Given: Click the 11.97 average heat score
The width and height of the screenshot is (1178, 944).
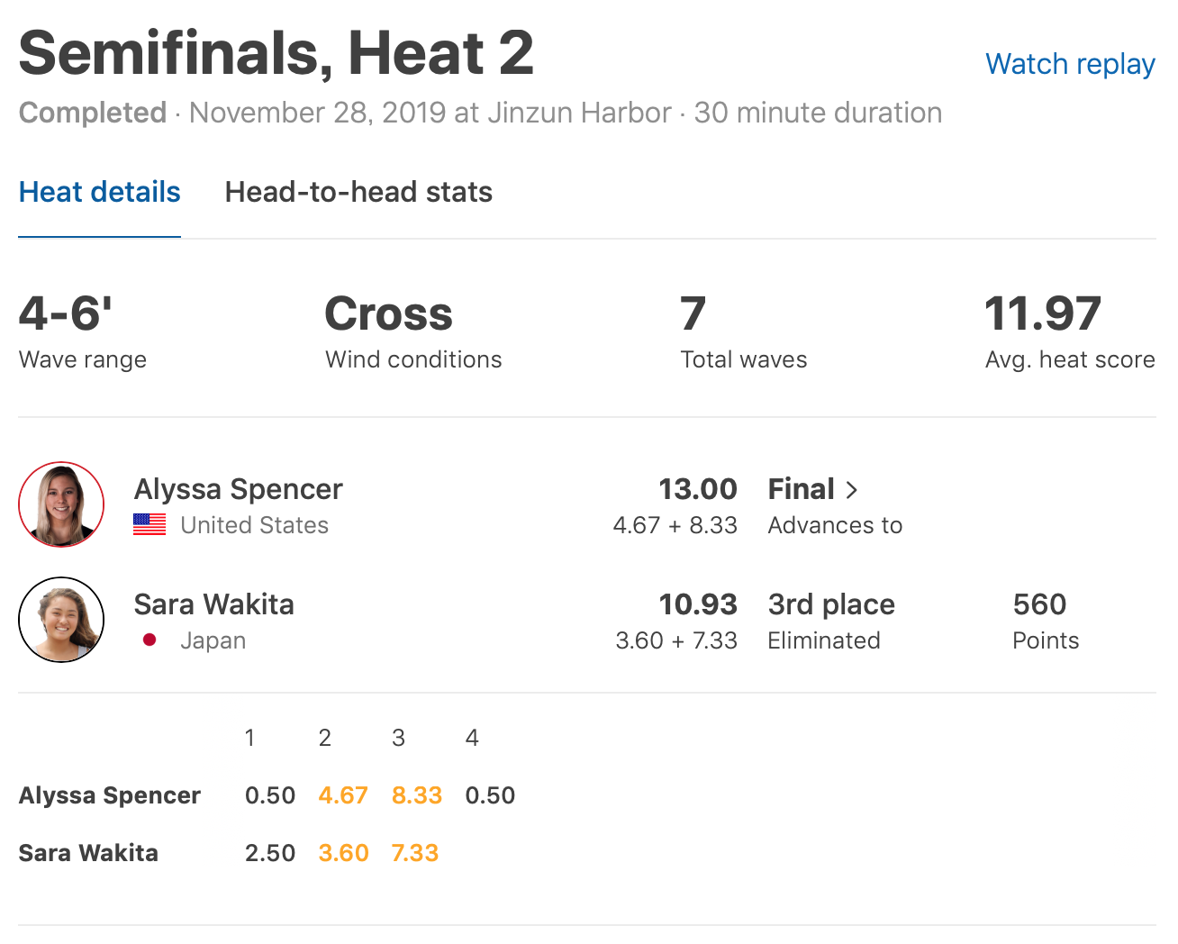Looking at the screenshot, I should click(x=1042, y=314).
